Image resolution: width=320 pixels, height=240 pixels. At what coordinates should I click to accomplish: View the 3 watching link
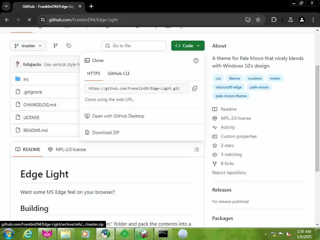click(x=227, y=154)
